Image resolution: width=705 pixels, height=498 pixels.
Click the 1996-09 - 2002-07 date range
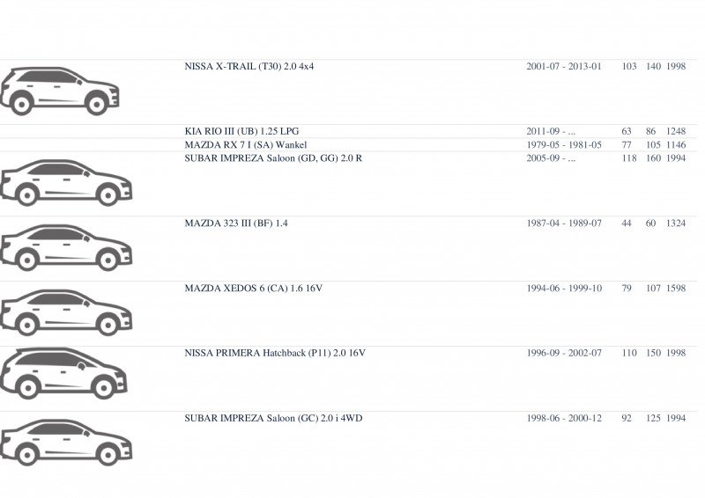coord(564,353)
